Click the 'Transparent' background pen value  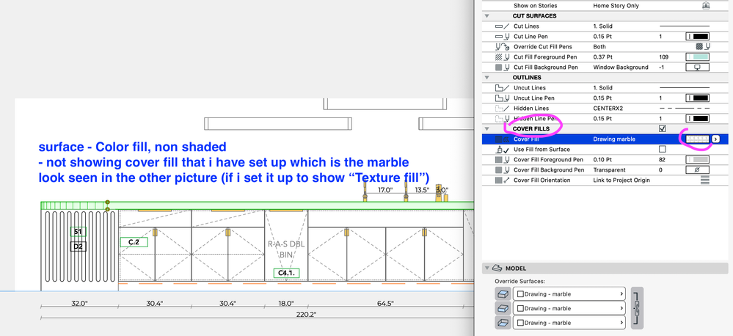click(x=609, y=170)
